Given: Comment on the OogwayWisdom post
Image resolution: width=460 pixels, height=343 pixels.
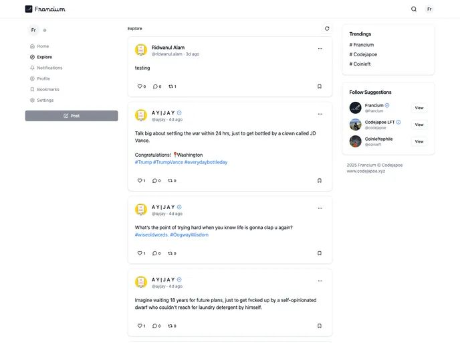Looking at the screenshot, I should (x=156, y=253).
